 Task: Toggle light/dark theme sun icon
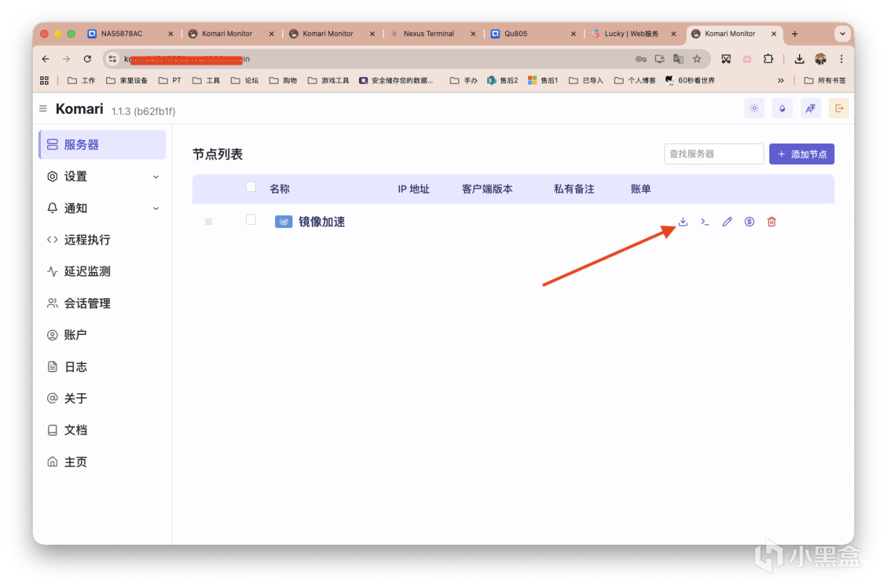pyautogui.click(x=754, y=108)
